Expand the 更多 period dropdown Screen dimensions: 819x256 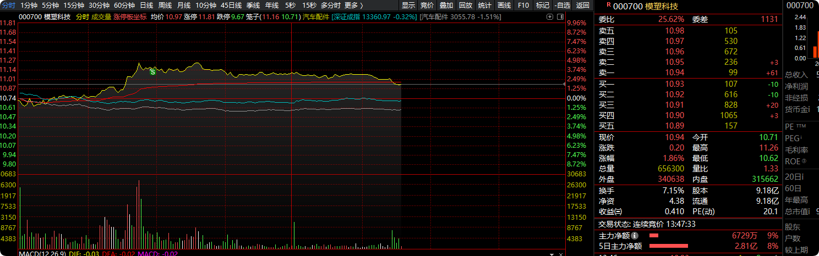tap(354, 5)
